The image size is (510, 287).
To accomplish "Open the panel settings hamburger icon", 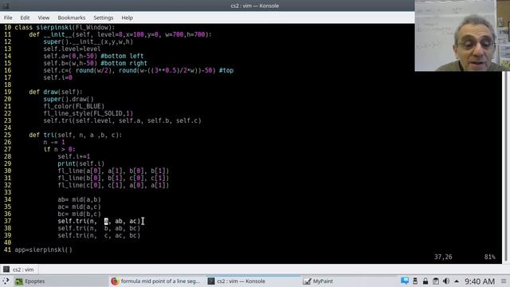I will (x=504, y=281).
